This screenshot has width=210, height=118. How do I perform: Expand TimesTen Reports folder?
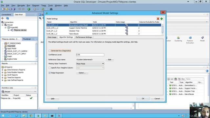tap(2, 78)
